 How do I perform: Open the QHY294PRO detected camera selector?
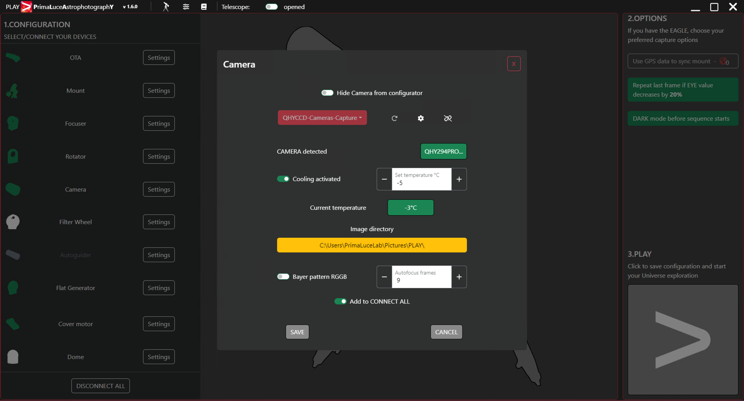444,152
